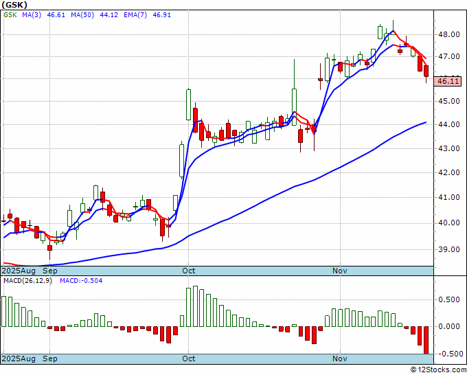Click the 0.500 MACD axis label
The image size is (467, 375).
449,299
